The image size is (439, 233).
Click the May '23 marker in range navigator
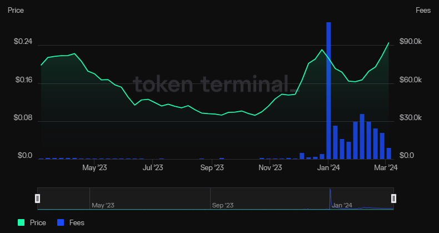[103, 205]
